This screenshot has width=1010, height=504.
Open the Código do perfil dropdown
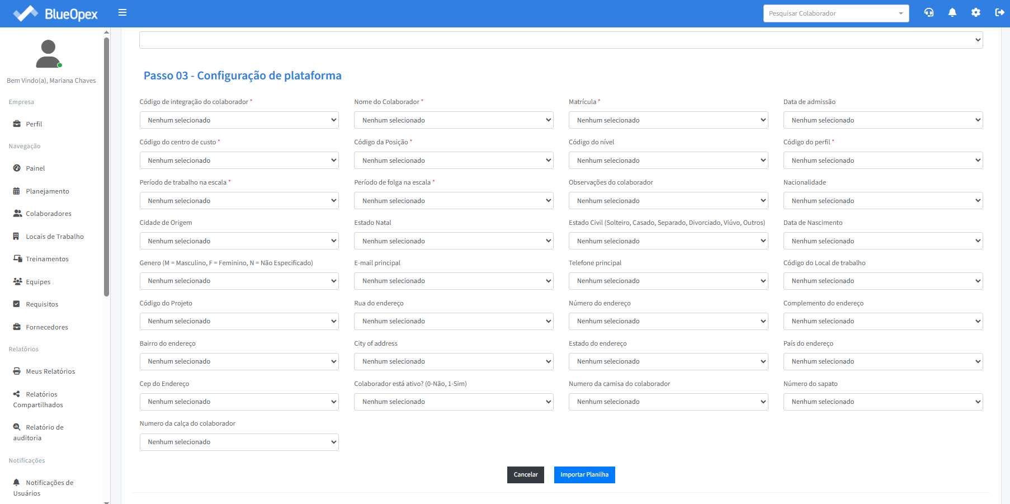883,161
